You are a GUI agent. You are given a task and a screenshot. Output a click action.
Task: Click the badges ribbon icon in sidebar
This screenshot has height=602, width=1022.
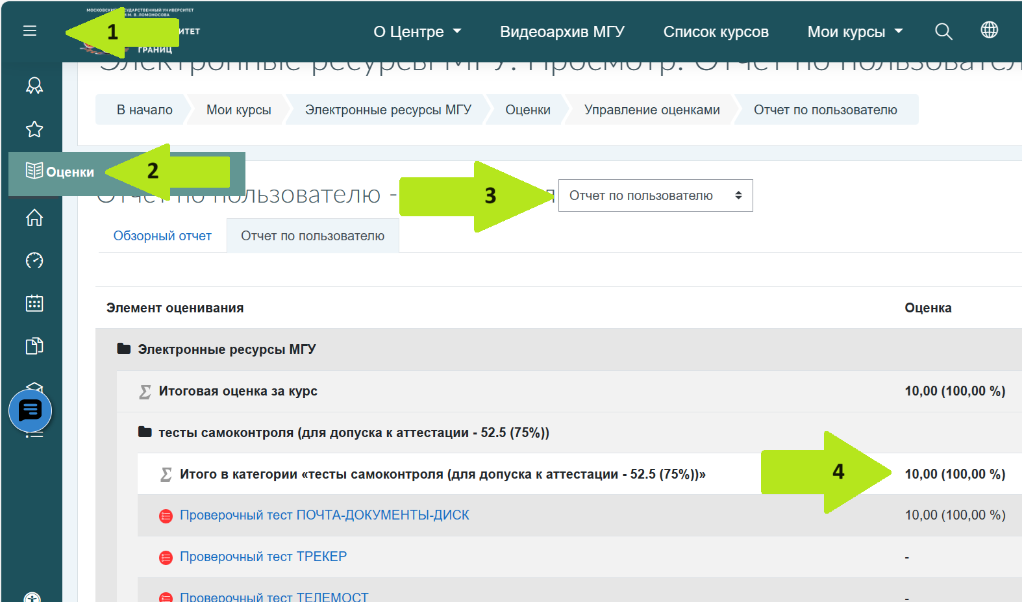coord(34,86)
